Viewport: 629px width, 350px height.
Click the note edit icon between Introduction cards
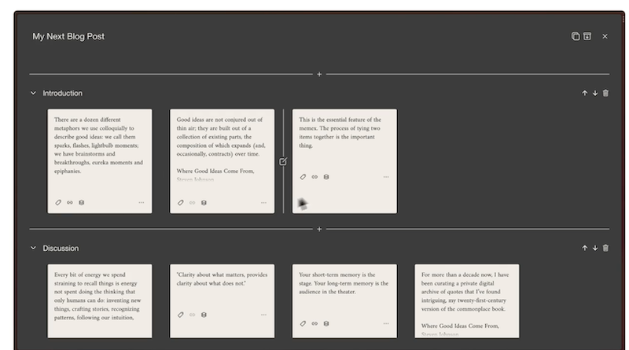coord(283,161)
